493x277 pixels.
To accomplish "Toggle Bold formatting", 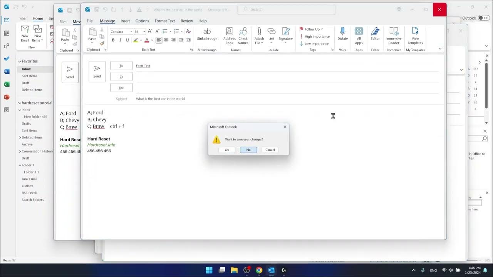I will click(x=113, y=40).
